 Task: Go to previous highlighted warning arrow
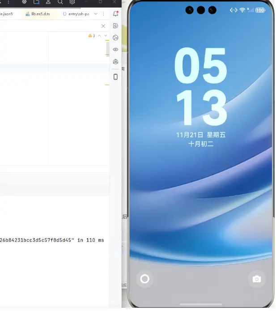100,35
